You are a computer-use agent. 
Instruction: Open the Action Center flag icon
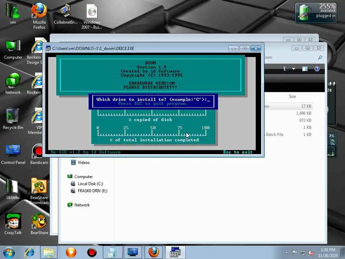[294, 253]
